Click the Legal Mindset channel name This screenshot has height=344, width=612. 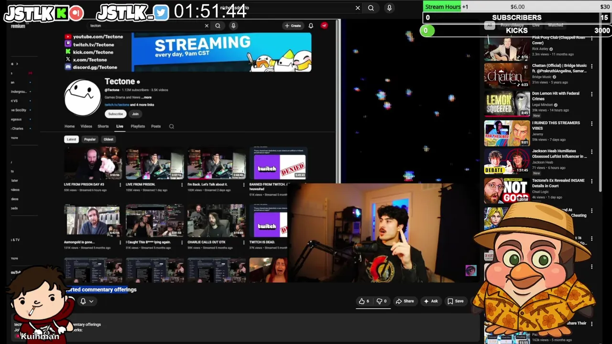click(x=543, y=105)
